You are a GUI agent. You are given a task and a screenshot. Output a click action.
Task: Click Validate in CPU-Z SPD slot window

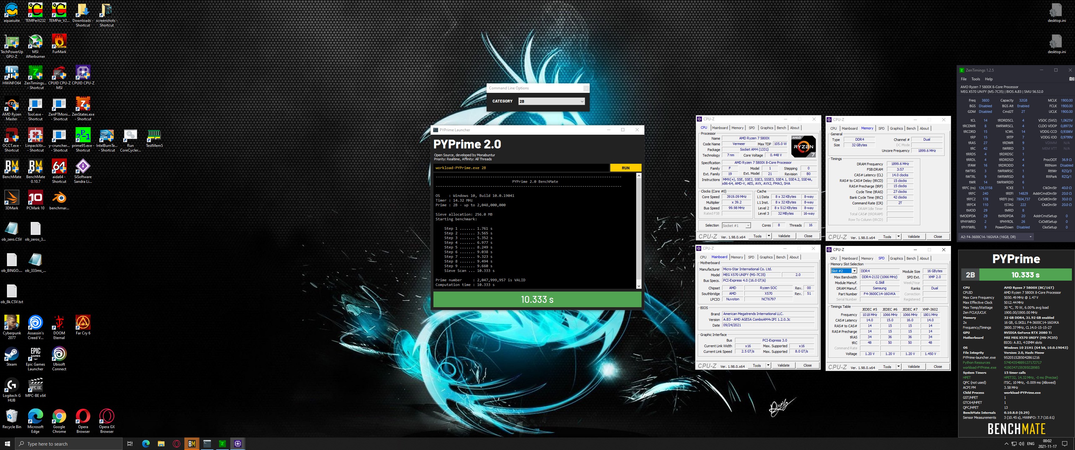(x=914, y=367)
